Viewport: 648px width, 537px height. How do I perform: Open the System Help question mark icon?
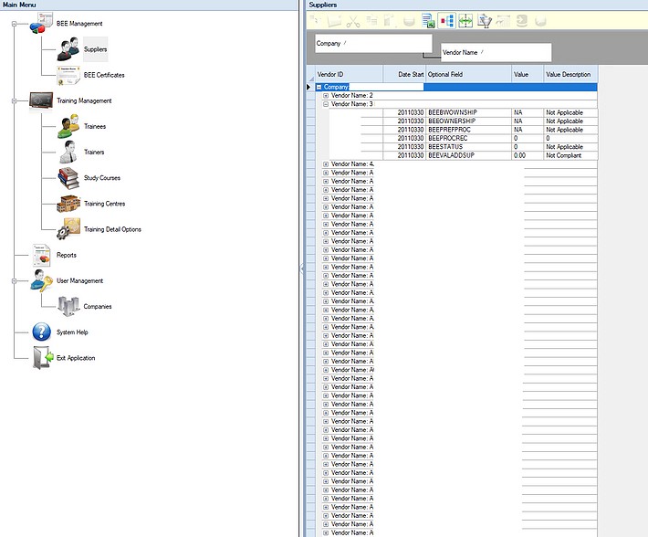pyautogui.click(x=42, y=332)
